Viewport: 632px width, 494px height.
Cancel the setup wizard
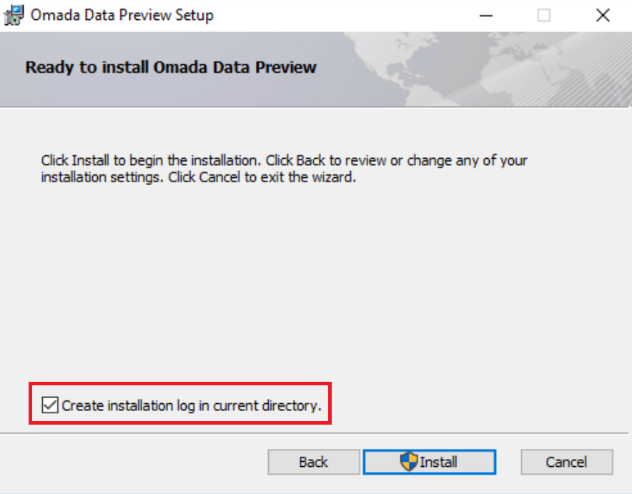coord(567,462)
